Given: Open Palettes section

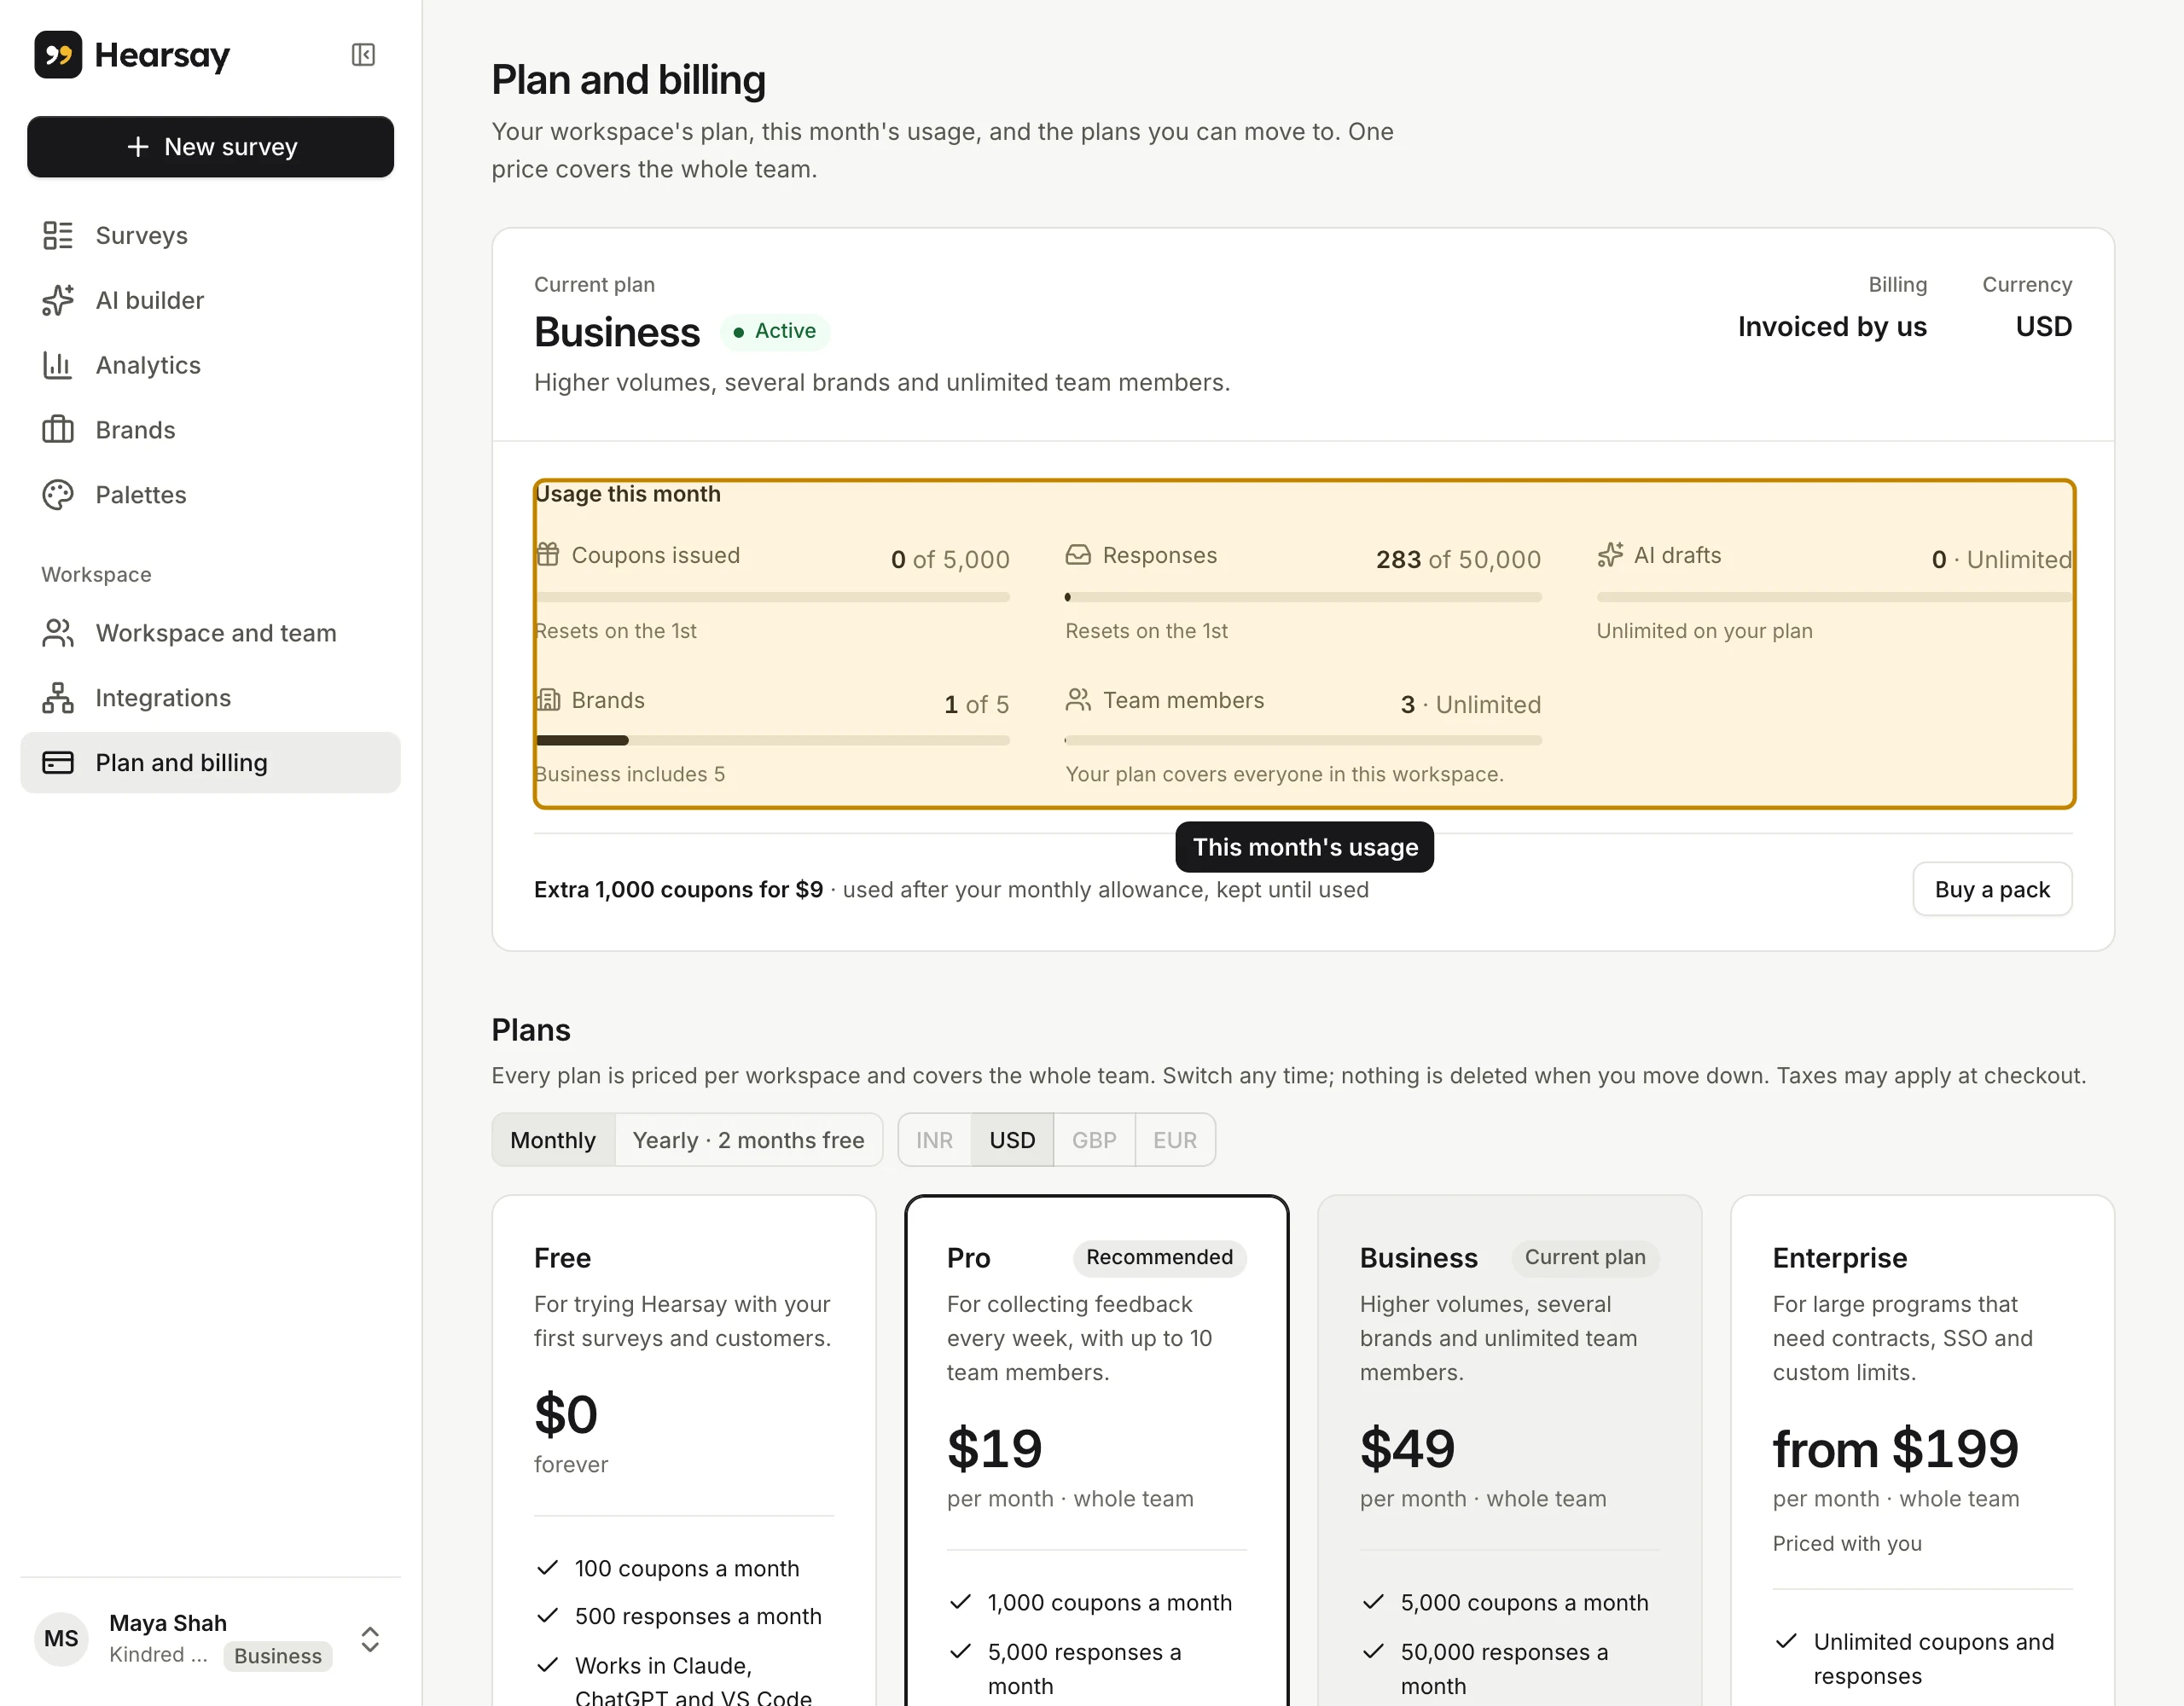Looking at the screenshot, I should click(x=210, y=495).
